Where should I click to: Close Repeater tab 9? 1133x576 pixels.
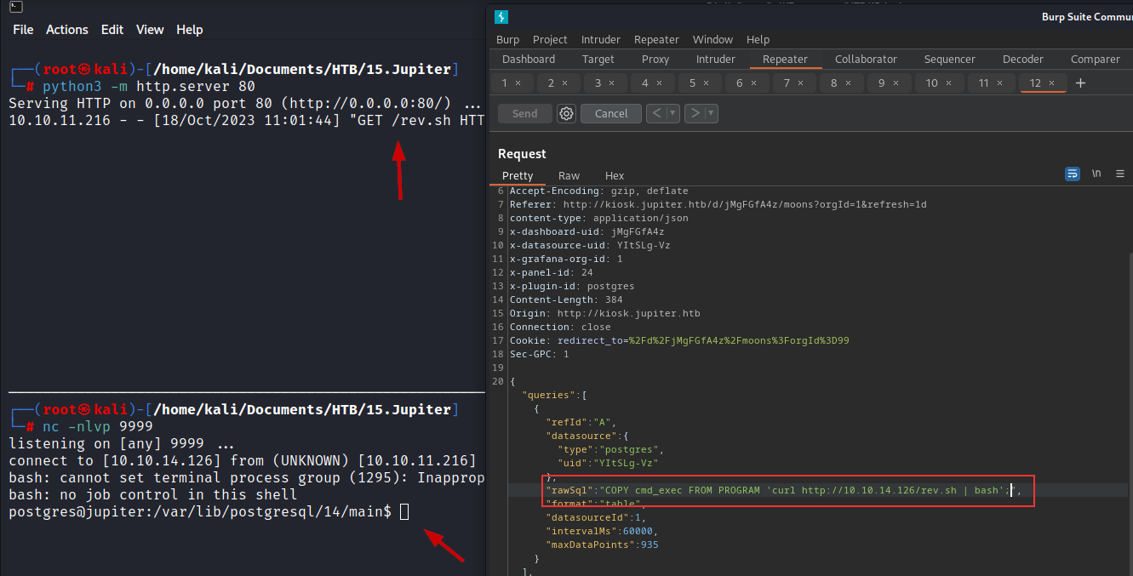896,83
